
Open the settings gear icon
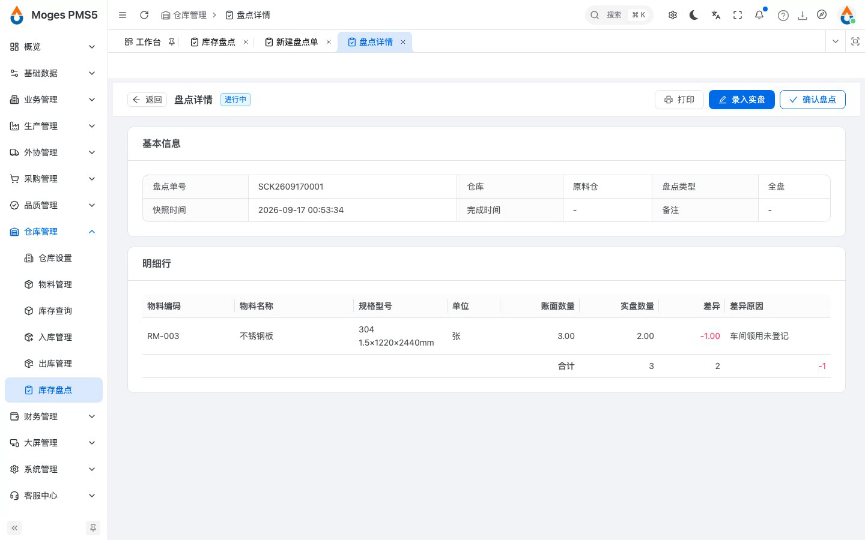pyautogui.click(x=673, y=15)
